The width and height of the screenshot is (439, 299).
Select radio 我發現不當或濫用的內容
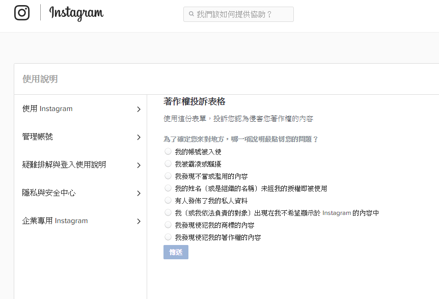click(x=168, y=176)
